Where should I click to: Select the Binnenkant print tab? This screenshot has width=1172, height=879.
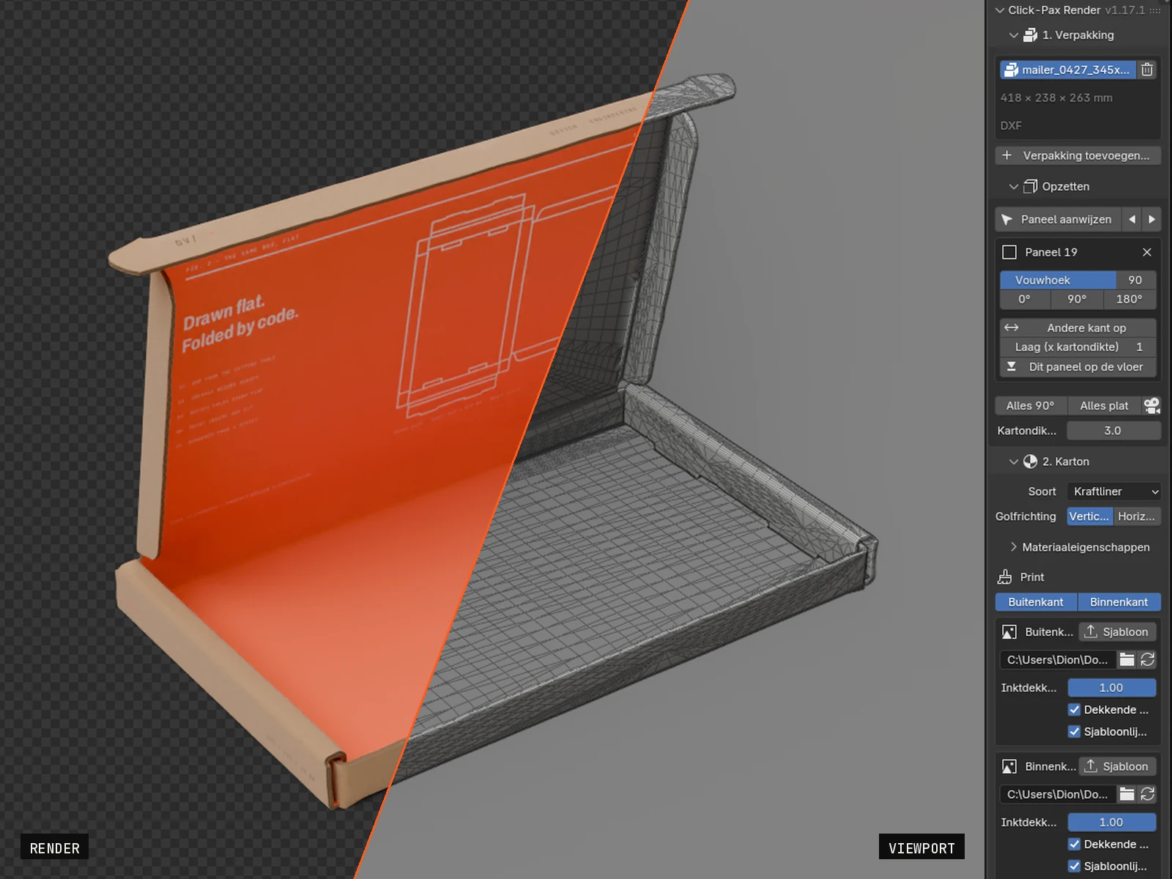click(x=1119, y=602)
